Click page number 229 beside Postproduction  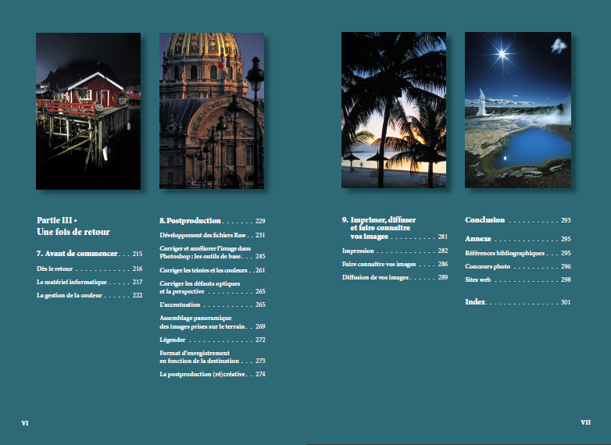260,221
